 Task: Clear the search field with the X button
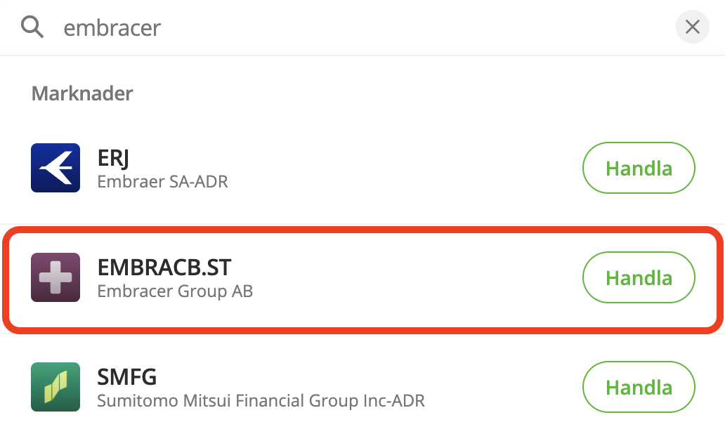[x=692, y=27]
